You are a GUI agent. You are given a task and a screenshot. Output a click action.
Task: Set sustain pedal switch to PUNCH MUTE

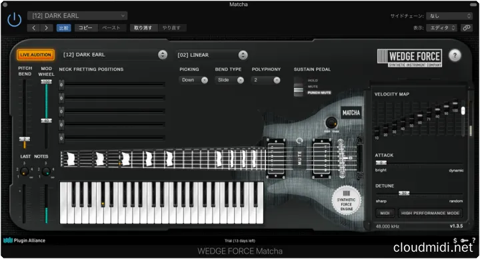point(319,93)
